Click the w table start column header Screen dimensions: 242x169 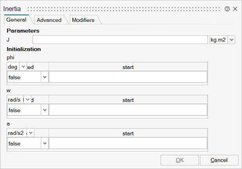pos(128,100)
